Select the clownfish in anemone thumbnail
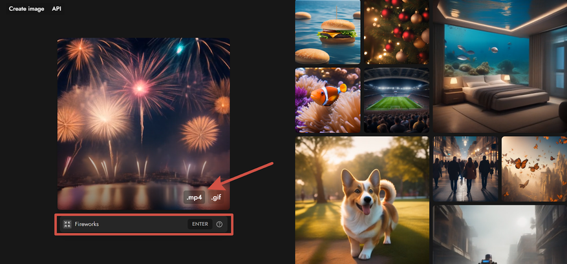 tap(328, 101)
